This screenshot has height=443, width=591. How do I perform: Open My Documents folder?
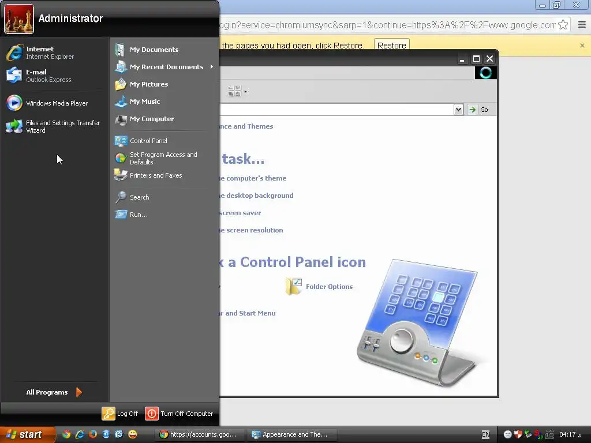[x=164, y=50]
